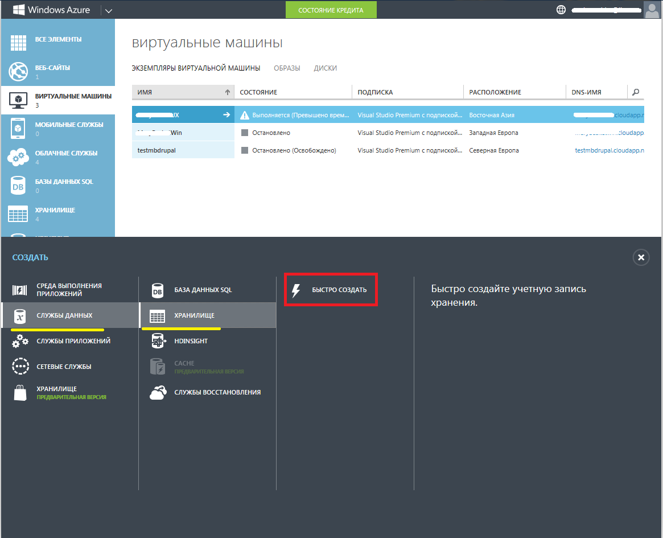Image resolution: width=663 pixels, height=538 pixels.
Task: Open МОБИЛЬНЫЕ СЛУЖБЫ section
Action: [18, 128]
